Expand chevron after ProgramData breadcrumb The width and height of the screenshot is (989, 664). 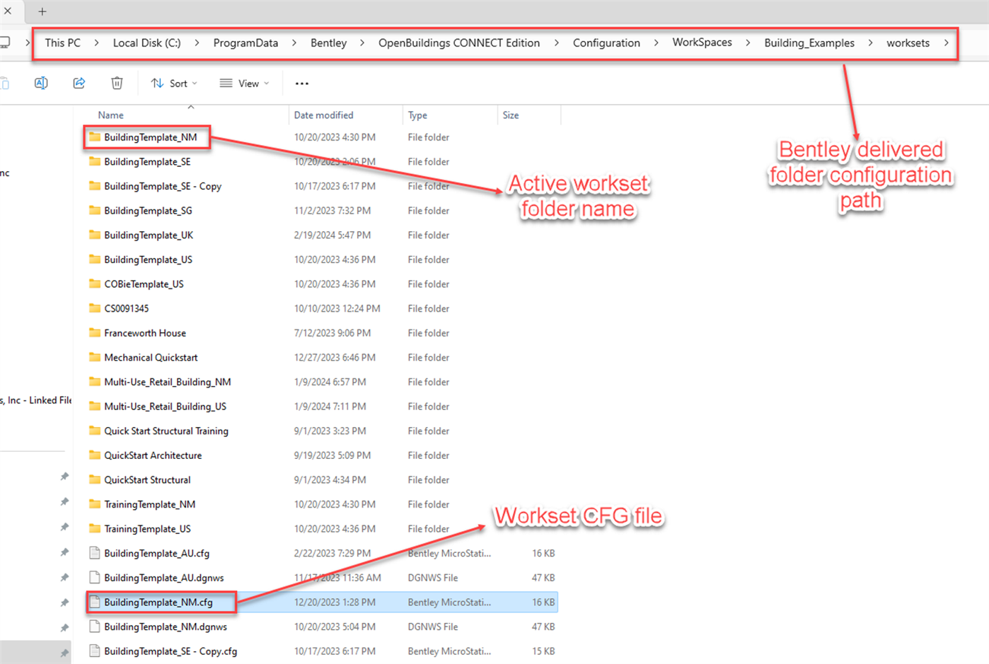[294, 43]
